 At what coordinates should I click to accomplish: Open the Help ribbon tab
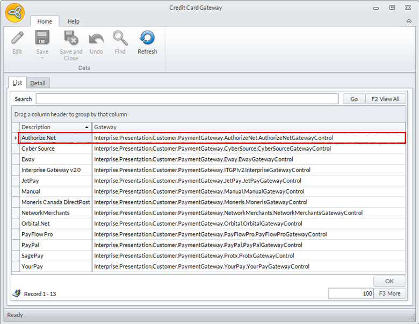coord(74,21)
